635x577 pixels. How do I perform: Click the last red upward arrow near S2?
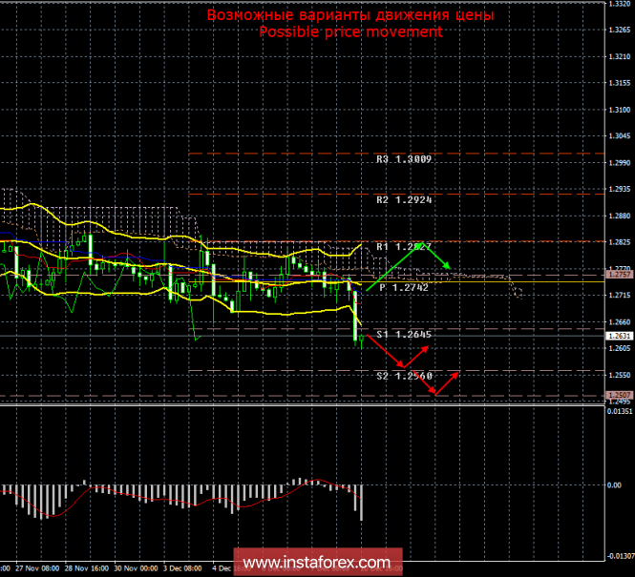click(x=449, y=381)
